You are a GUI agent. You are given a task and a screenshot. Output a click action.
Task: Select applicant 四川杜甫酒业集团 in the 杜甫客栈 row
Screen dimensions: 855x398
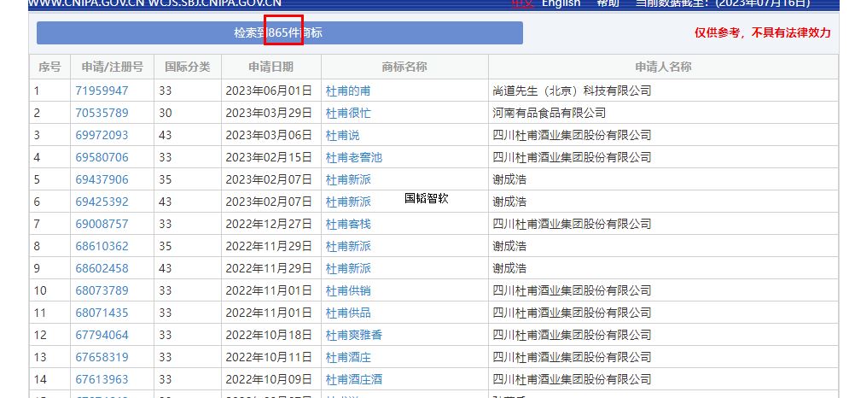pyautogui.click(x=572, y=224)
